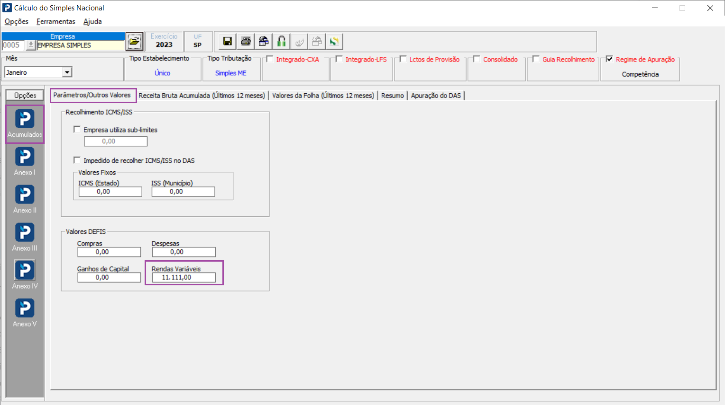Click the printer icon in toolbar
Viewport: 725px width, 405px height.
click(246, 42)
